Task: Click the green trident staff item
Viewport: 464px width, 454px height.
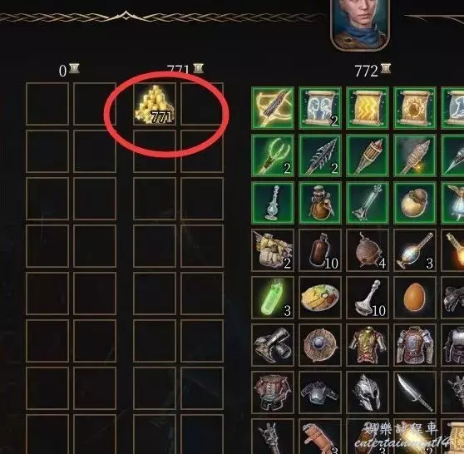Action: pyautogui.click(x=273, y=155)
